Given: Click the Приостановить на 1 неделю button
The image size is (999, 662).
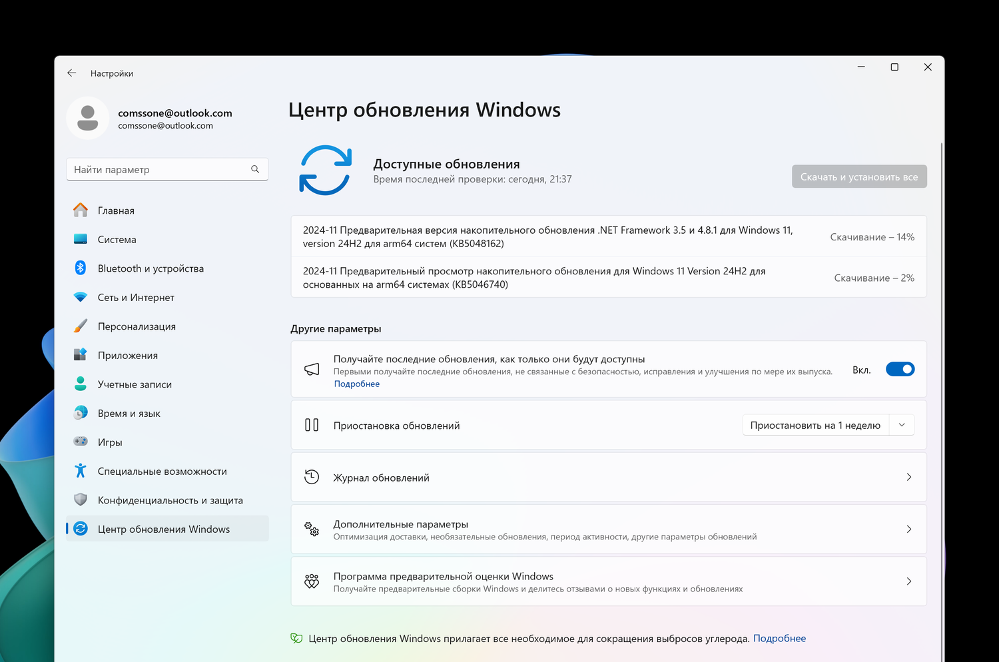Looking at the screenshot, I should 815,425.
